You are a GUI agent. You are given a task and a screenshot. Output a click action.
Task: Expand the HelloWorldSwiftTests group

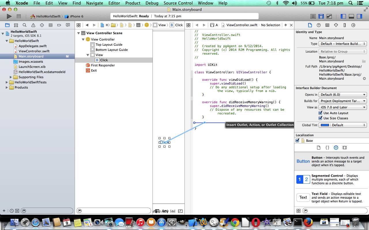tap(7, 82)
